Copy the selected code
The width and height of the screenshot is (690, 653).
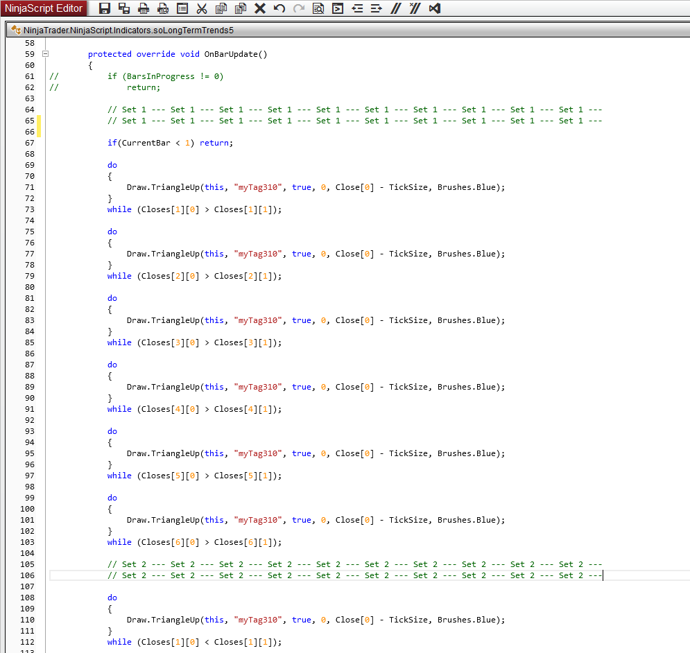[221, 8]
